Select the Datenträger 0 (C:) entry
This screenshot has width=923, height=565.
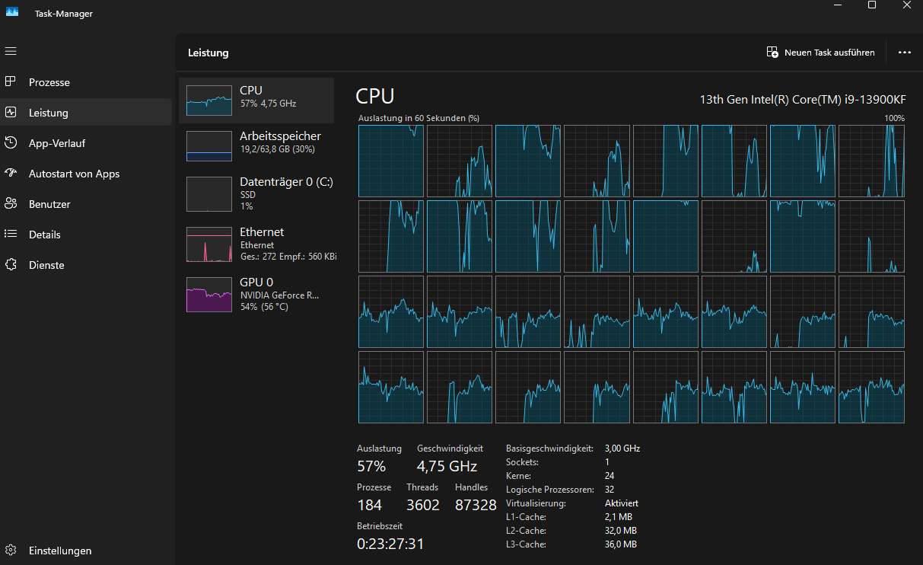tap(256, 193)
